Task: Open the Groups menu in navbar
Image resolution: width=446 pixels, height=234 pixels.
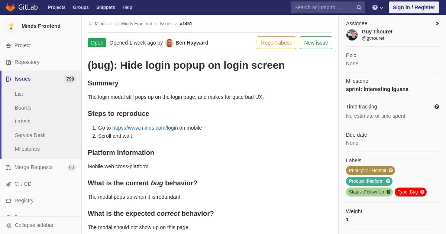Action: click(81, 7)
